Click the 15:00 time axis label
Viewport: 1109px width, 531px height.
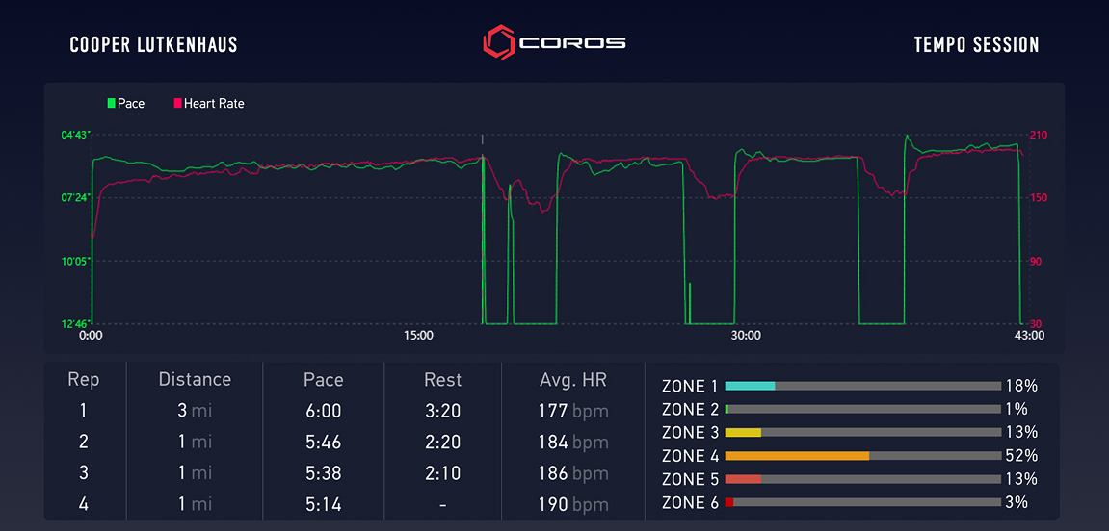418,336
